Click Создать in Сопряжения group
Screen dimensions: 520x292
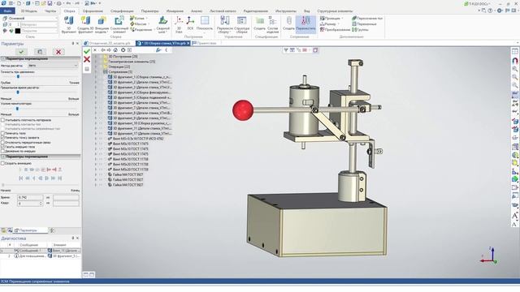288,24
